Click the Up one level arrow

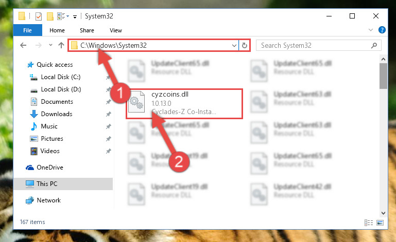click(61, 45)
